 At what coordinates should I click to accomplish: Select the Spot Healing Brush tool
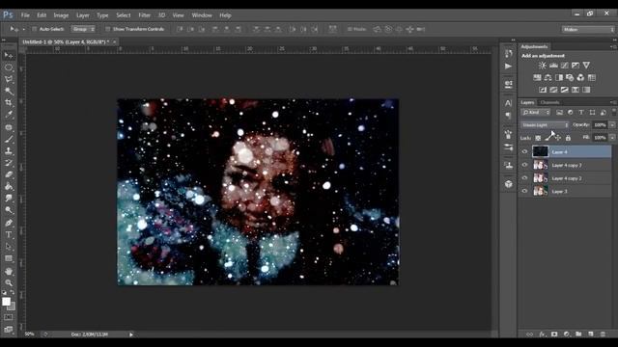(x=9, y=127)
